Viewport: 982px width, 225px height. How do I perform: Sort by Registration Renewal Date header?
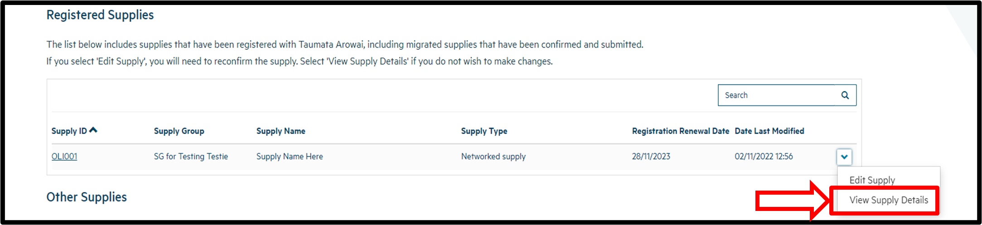point(680,131)
